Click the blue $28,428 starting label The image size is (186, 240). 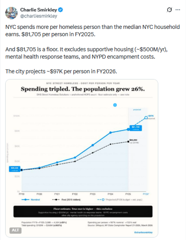pos(15,169)
